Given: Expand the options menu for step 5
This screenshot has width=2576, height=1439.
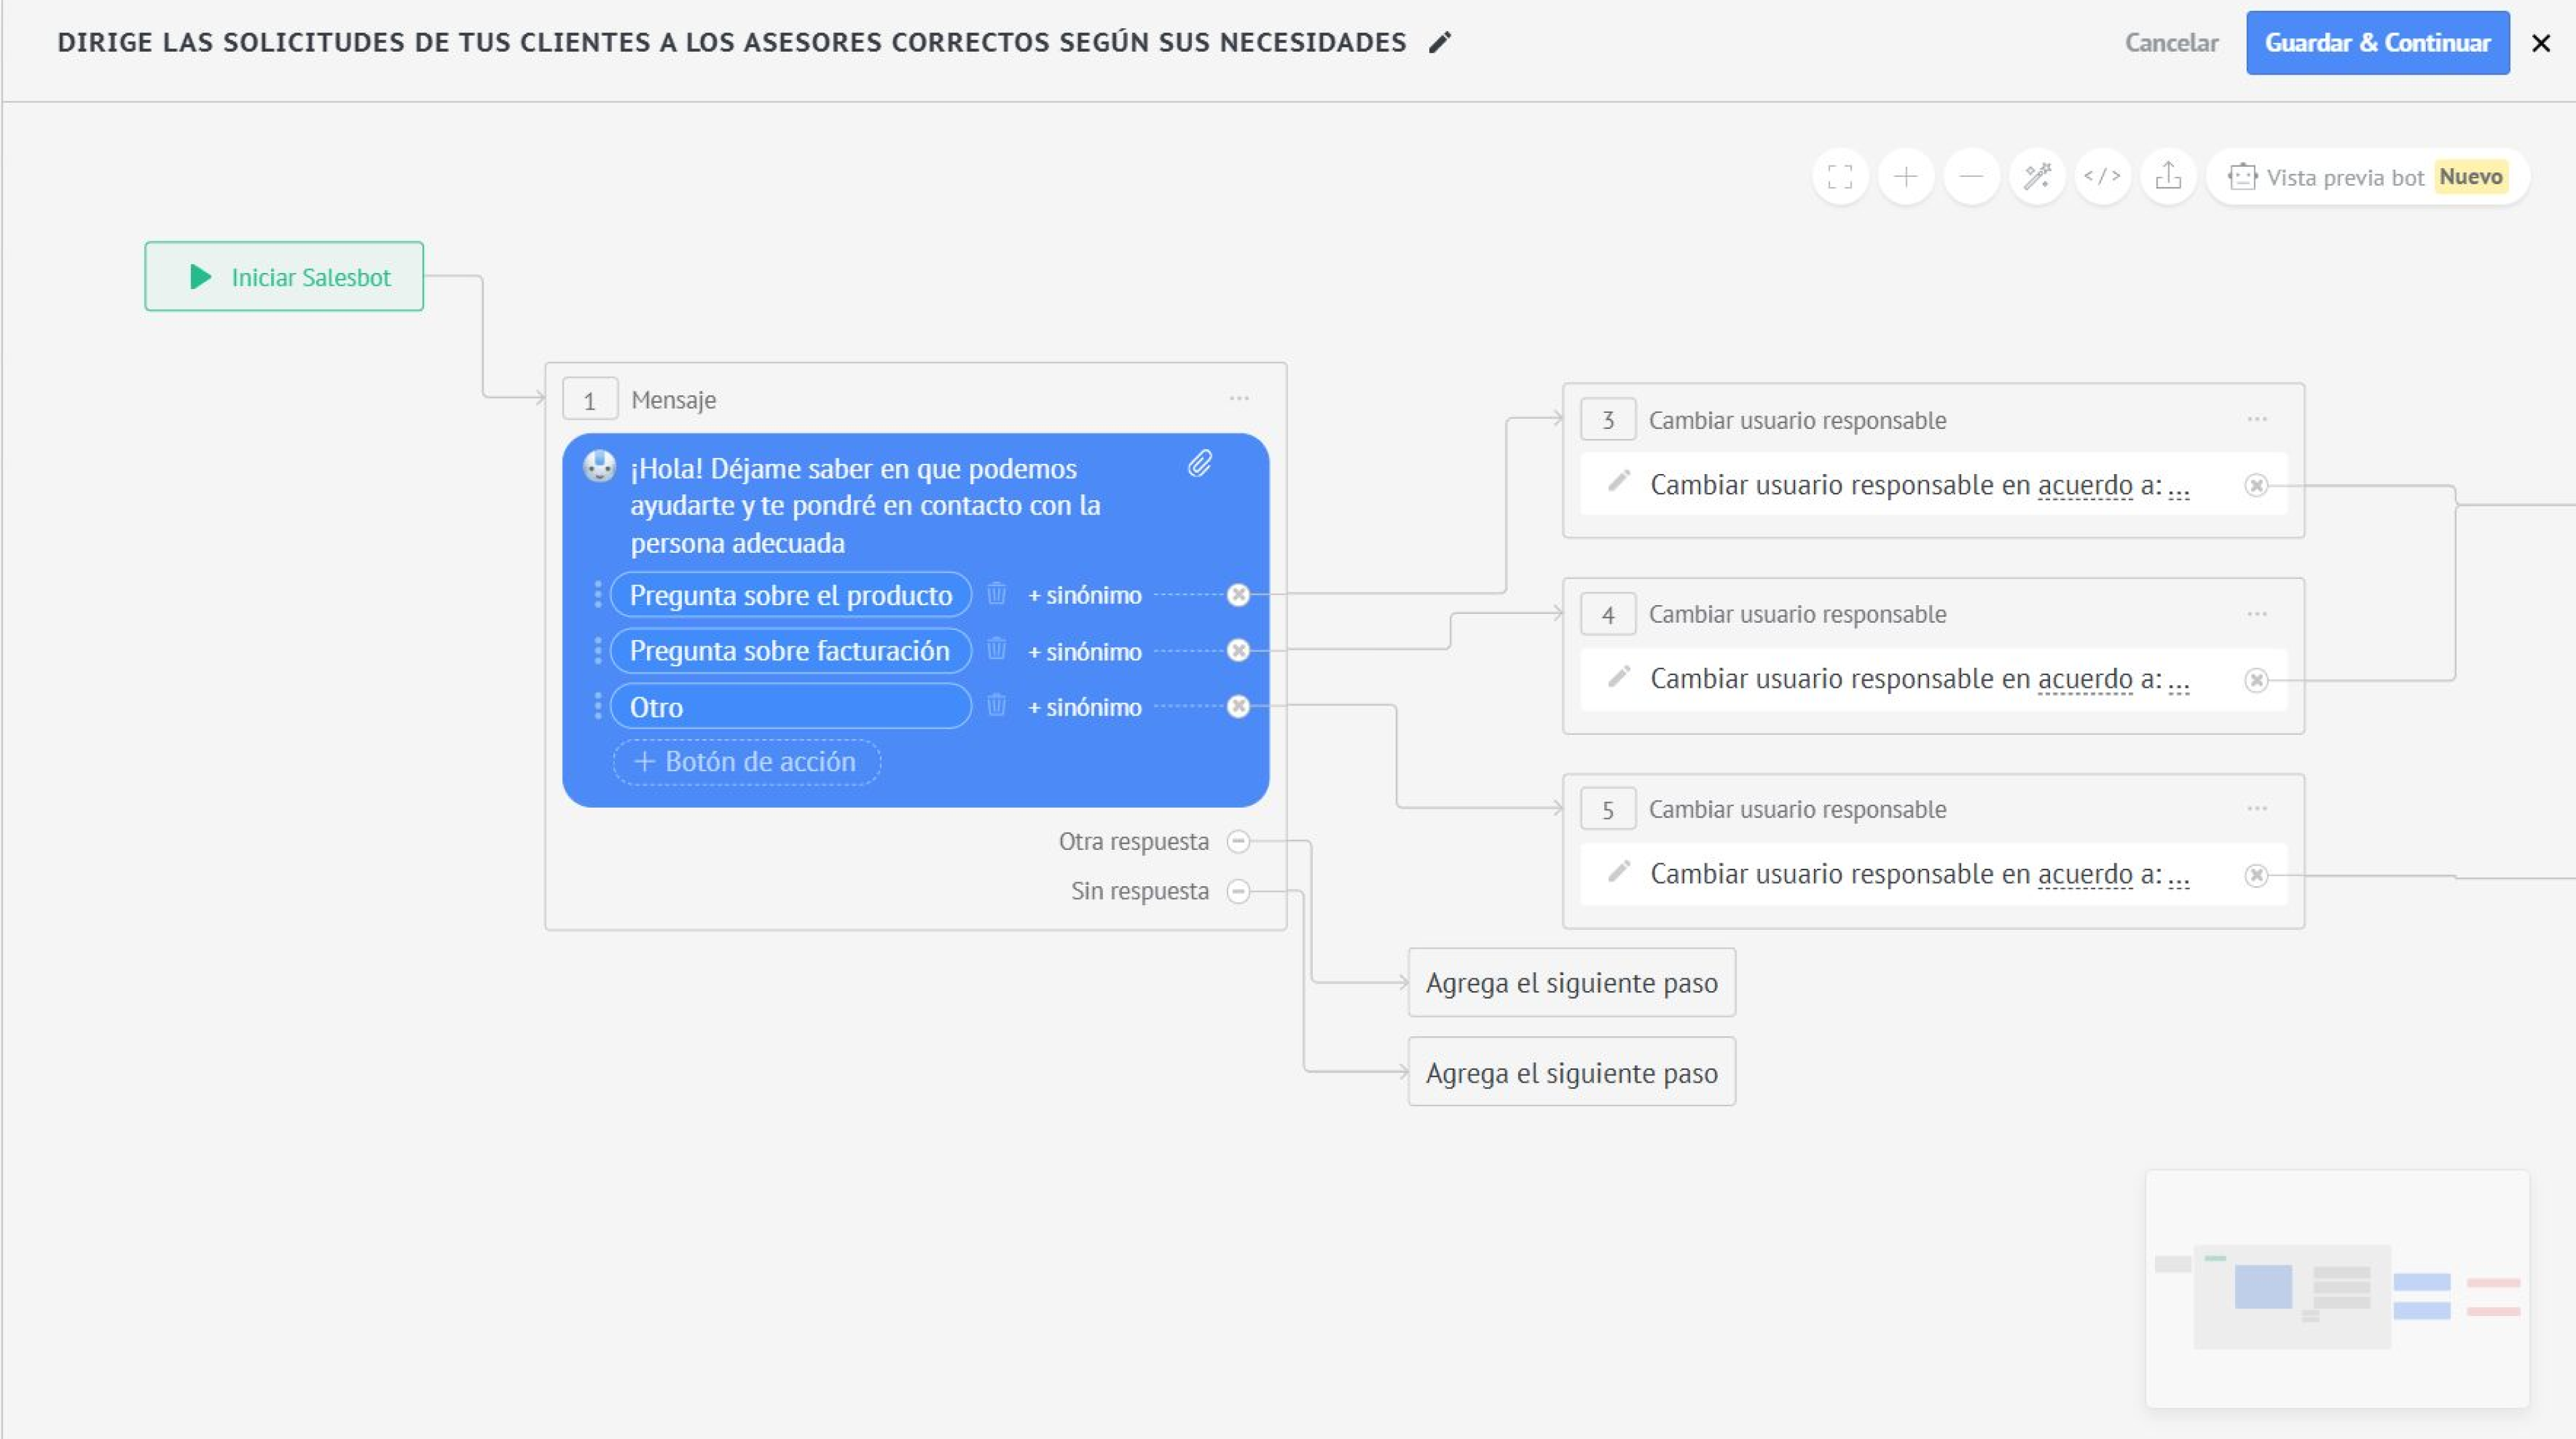Looking at the screenshot, I should coord(2257,808).
